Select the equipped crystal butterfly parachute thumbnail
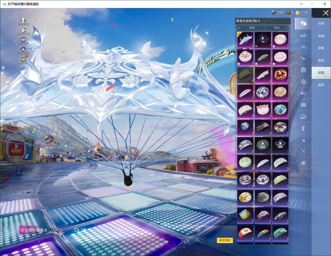The image size is (331, 256). tap(245, 40)
